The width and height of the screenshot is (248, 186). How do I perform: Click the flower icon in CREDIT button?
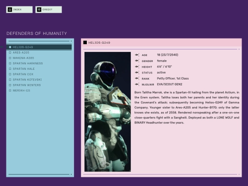39,10
